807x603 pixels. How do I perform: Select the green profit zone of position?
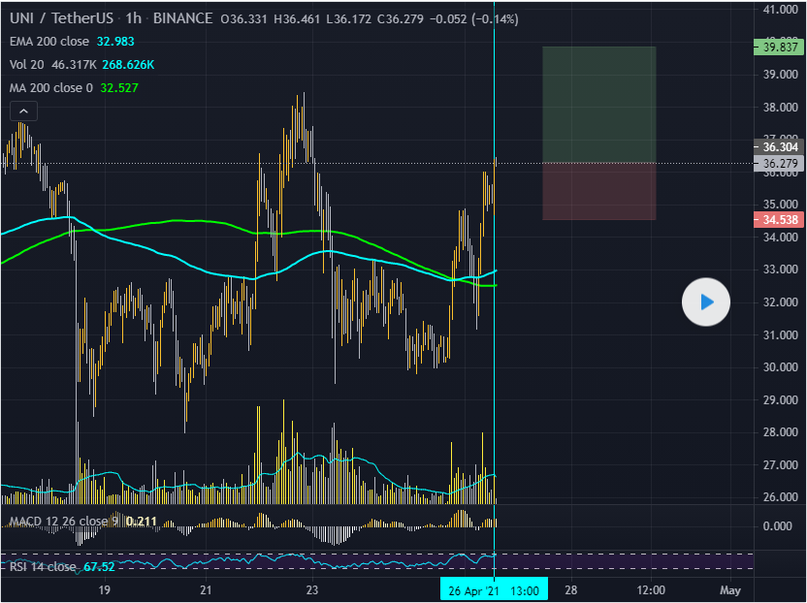click(598, 104)
